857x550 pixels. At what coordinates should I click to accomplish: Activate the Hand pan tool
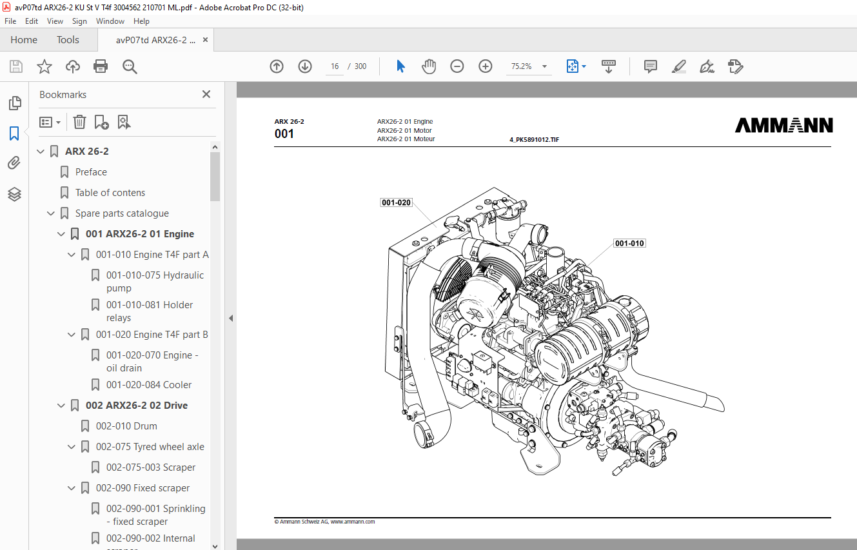coord(429,66)
